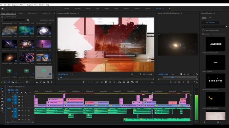Select the Type tool

tap(2, 111)
